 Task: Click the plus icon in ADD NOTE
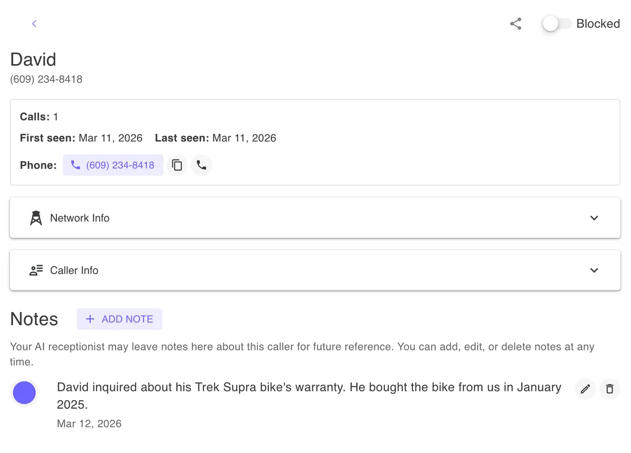pos(89,319)
